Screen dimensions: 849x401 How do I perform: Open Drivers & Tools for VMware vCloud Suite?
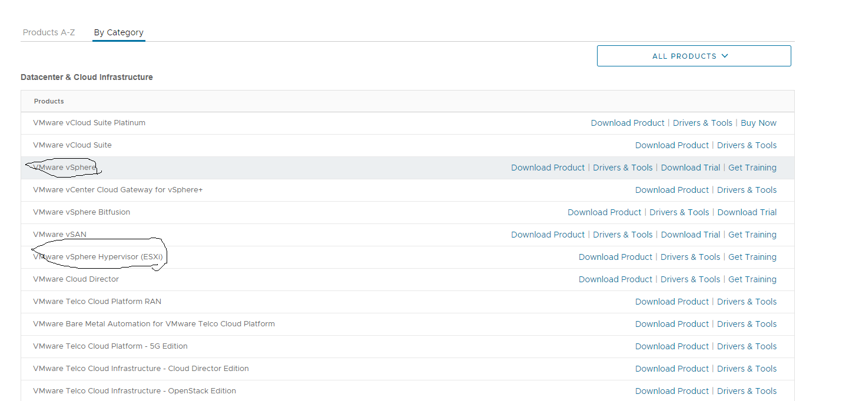(747, 145)
